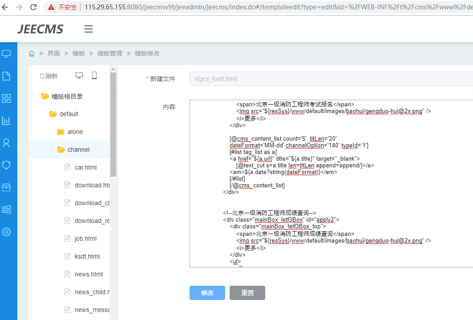
Task: Open the toolbox icon in blue sidebar
Action: coord(6,187)
